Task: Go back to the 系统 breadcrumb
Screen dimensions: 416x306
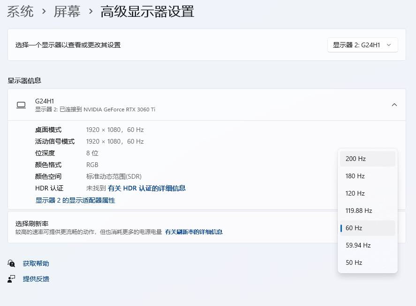Action: pyautogui.click(x=21, y=12)
